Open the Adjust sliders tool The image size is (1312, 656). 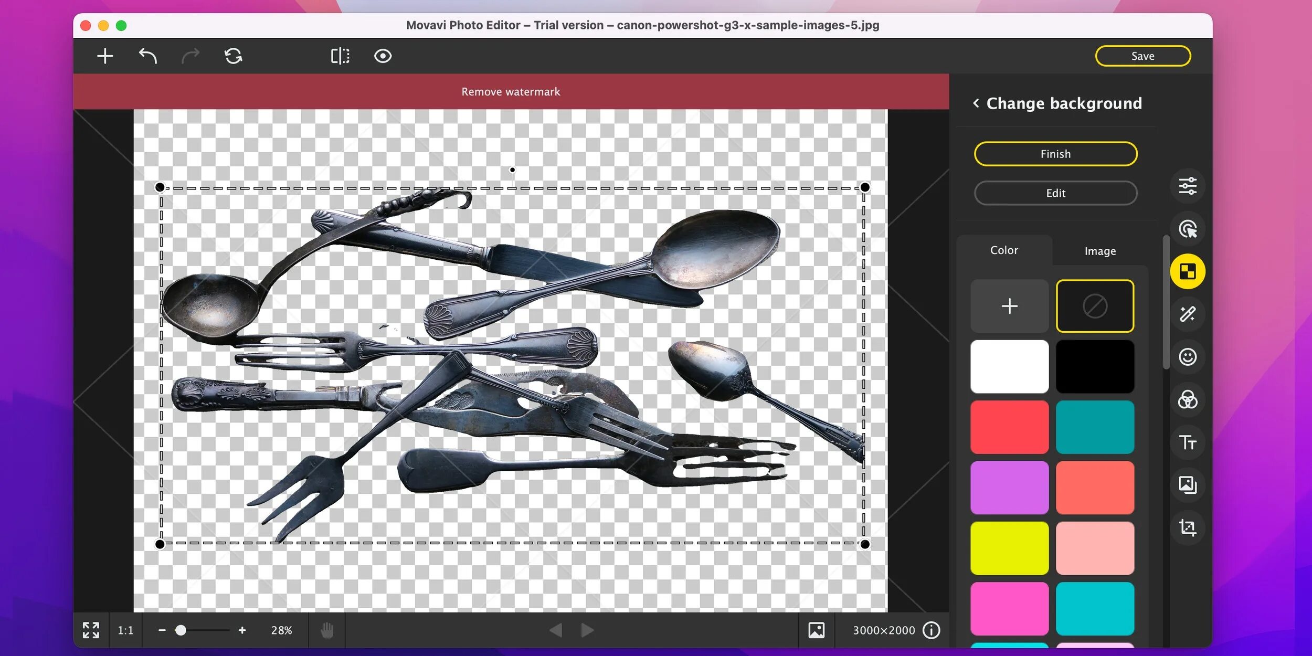1187,186
